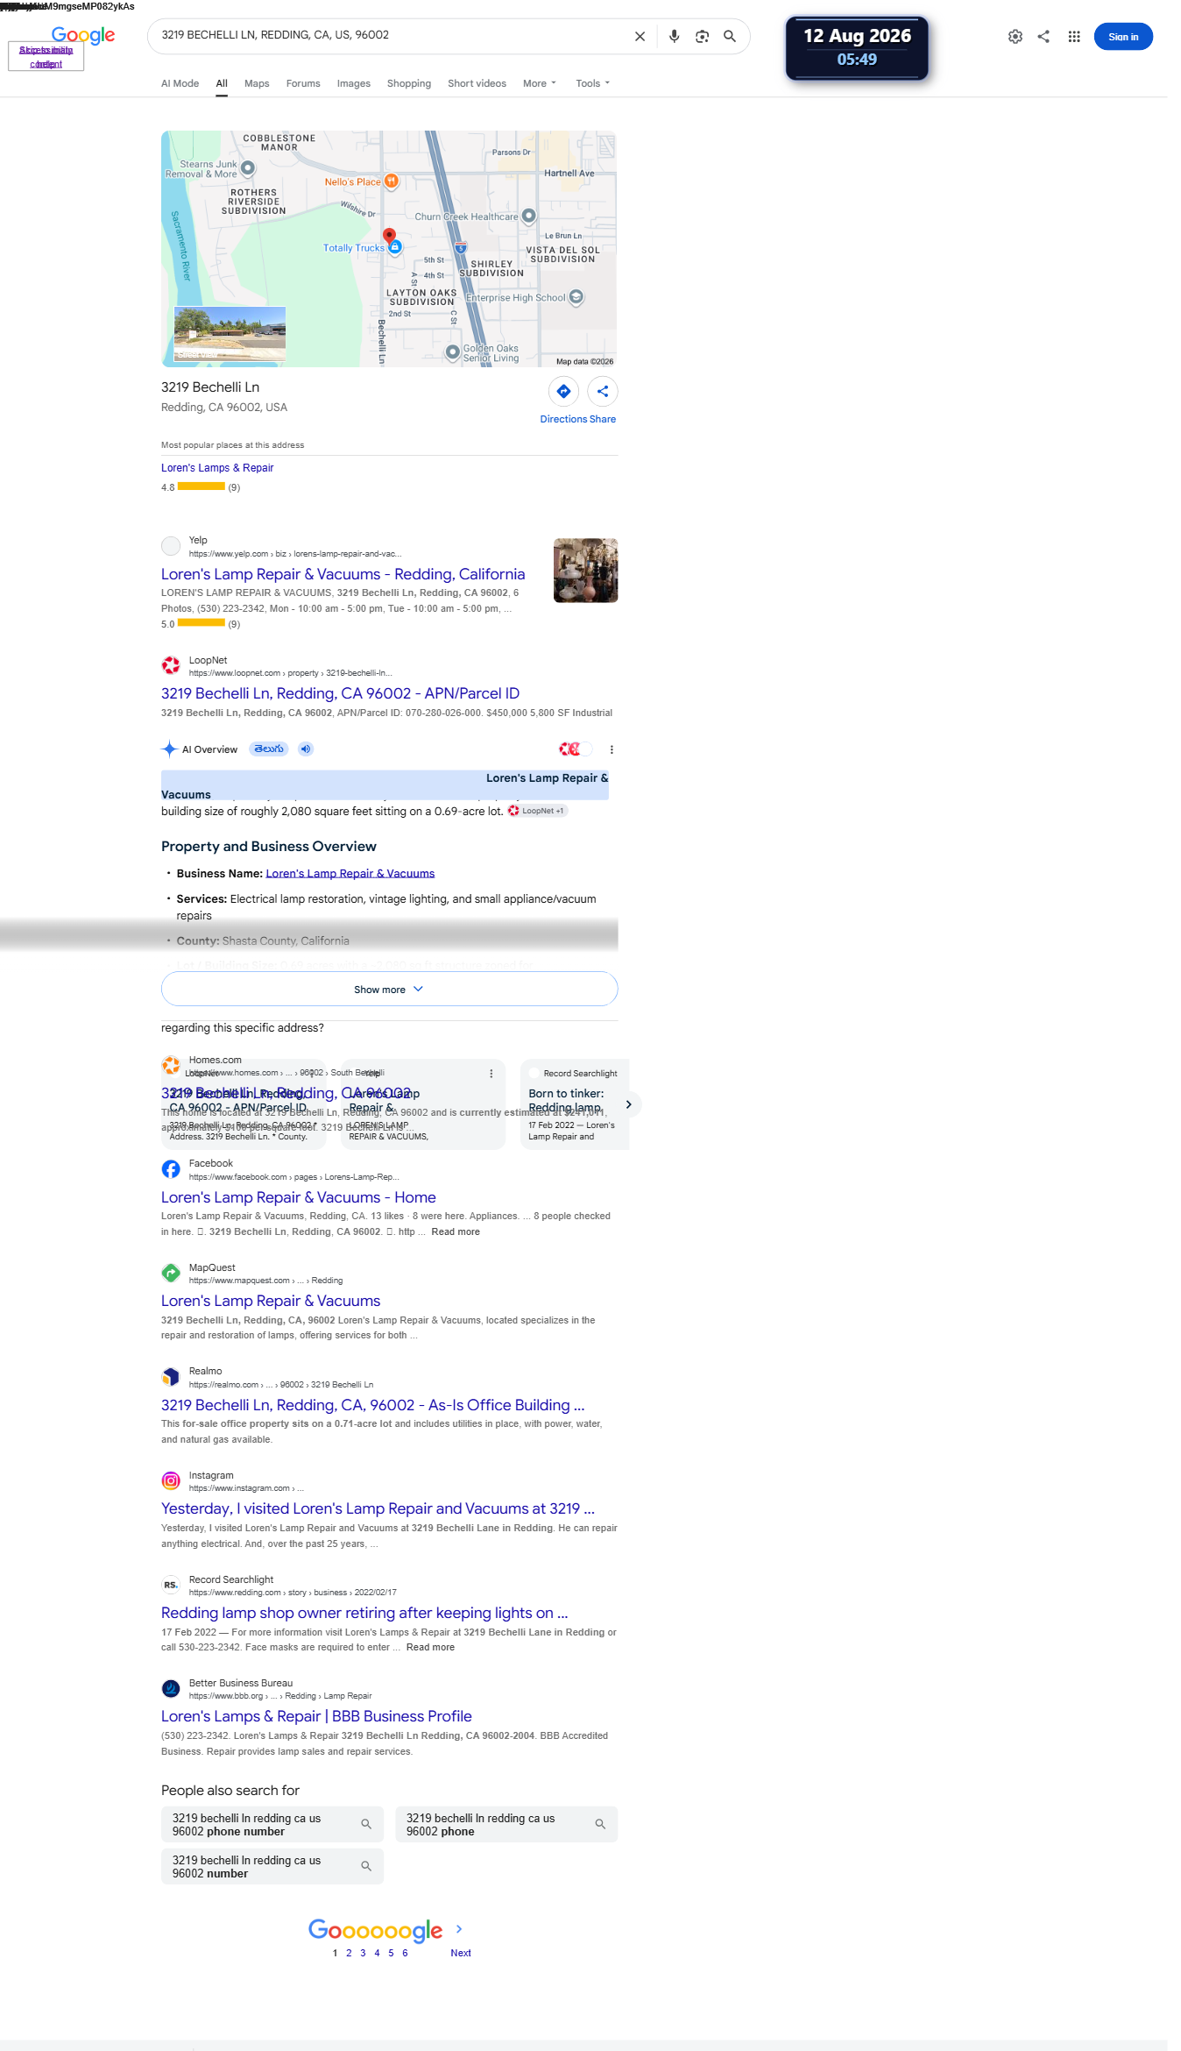Click Read more on Facebook result snippet
The height and width of the screenshot is (2051, 1181).
click(x=456, y=1231)
